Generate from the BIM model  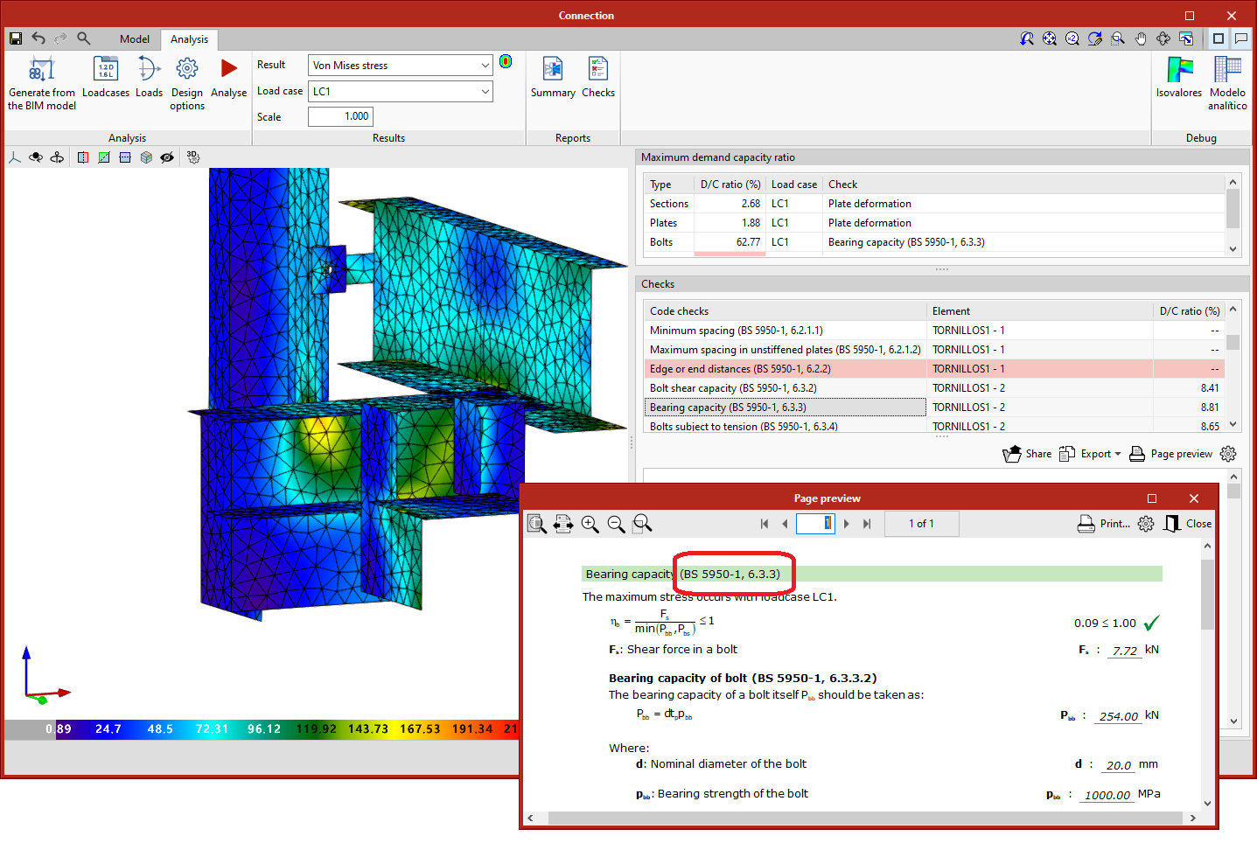(x=42, y=84)
